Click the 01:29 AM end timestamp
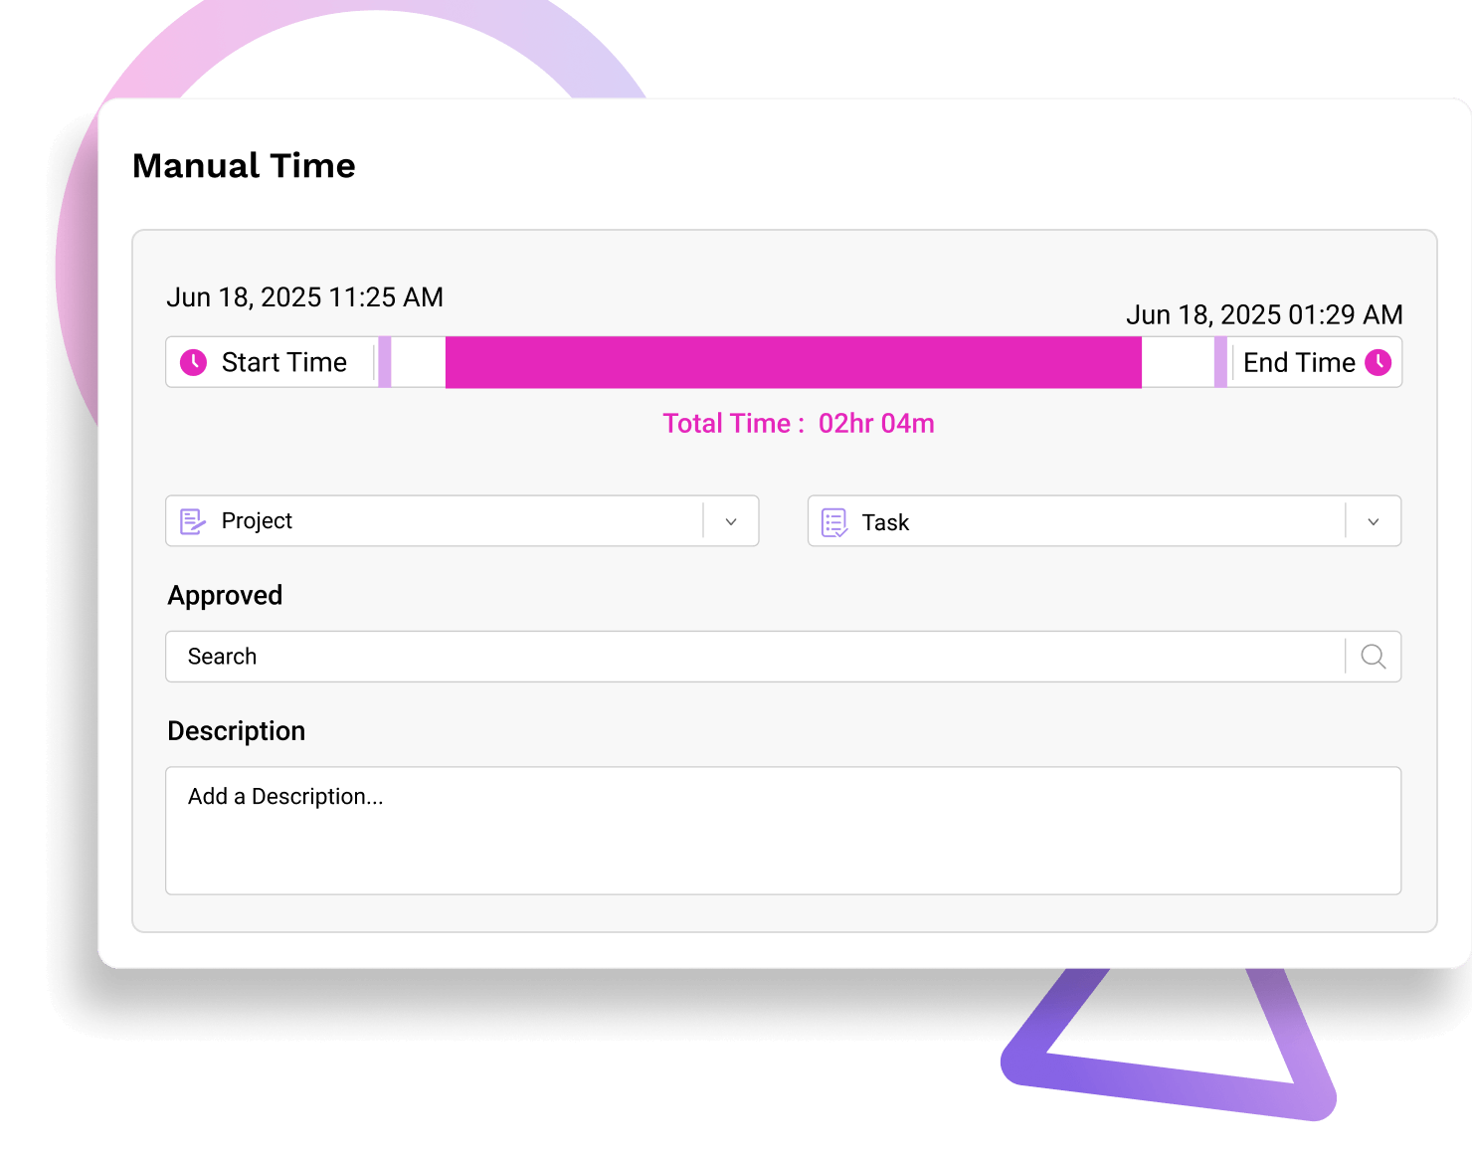 click(1264, 315)
